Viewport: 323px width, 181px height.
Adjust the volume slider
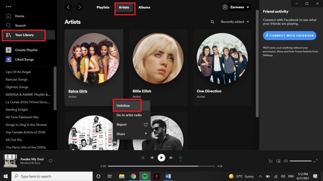[301, 161]
